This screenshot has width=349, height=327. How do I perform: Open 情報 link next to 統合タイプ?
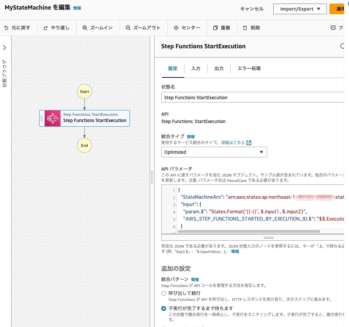coord(191,137)
